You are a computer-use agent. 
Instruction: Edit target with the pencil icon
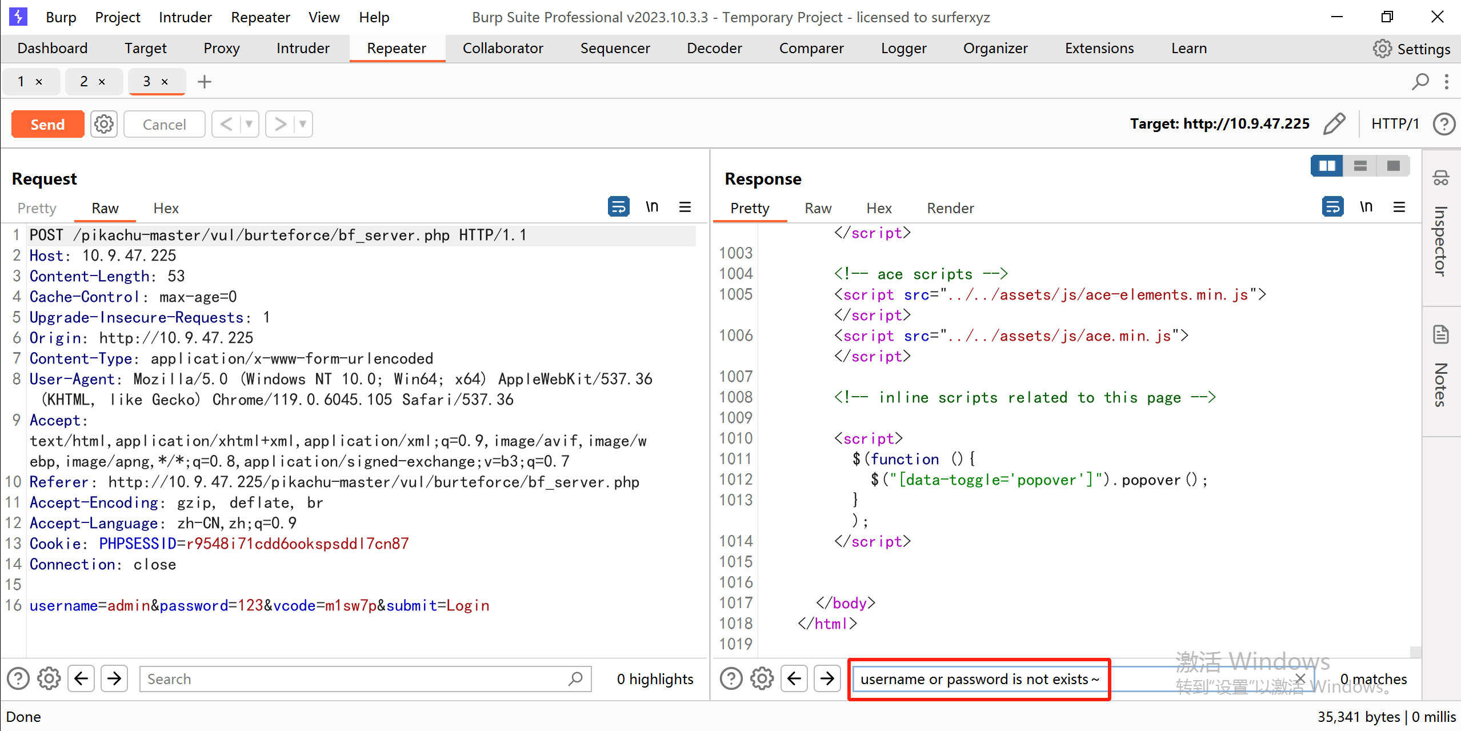(x=1334, y=123)
